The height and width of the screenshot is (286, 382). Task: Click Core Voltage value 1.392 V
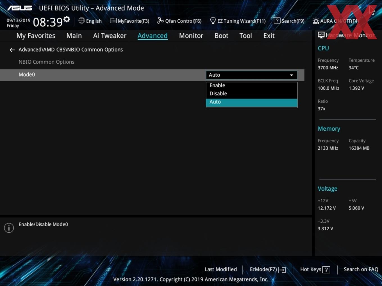coord(356,88)
